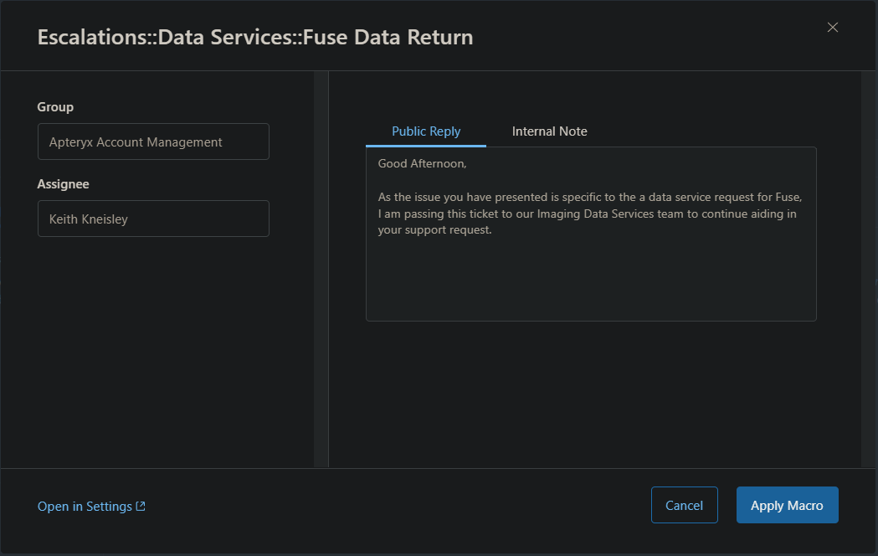
Task: Click the Group label
Action: [55, 107]
